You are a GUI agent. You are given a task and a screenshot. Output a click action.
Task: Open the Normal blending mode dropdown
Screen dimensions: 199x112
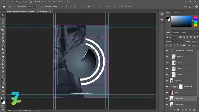(174, 41)
